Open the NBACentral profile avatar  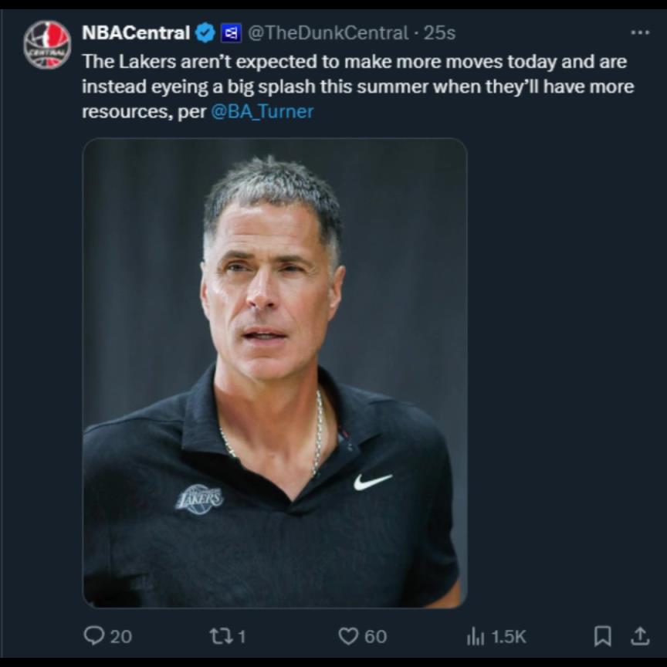click(47, 45)
